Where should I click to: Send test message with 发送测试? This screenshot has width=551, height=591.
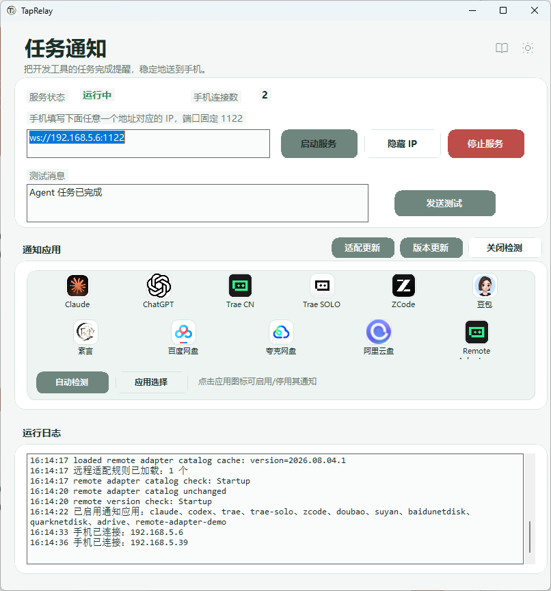tap(445, 203)
